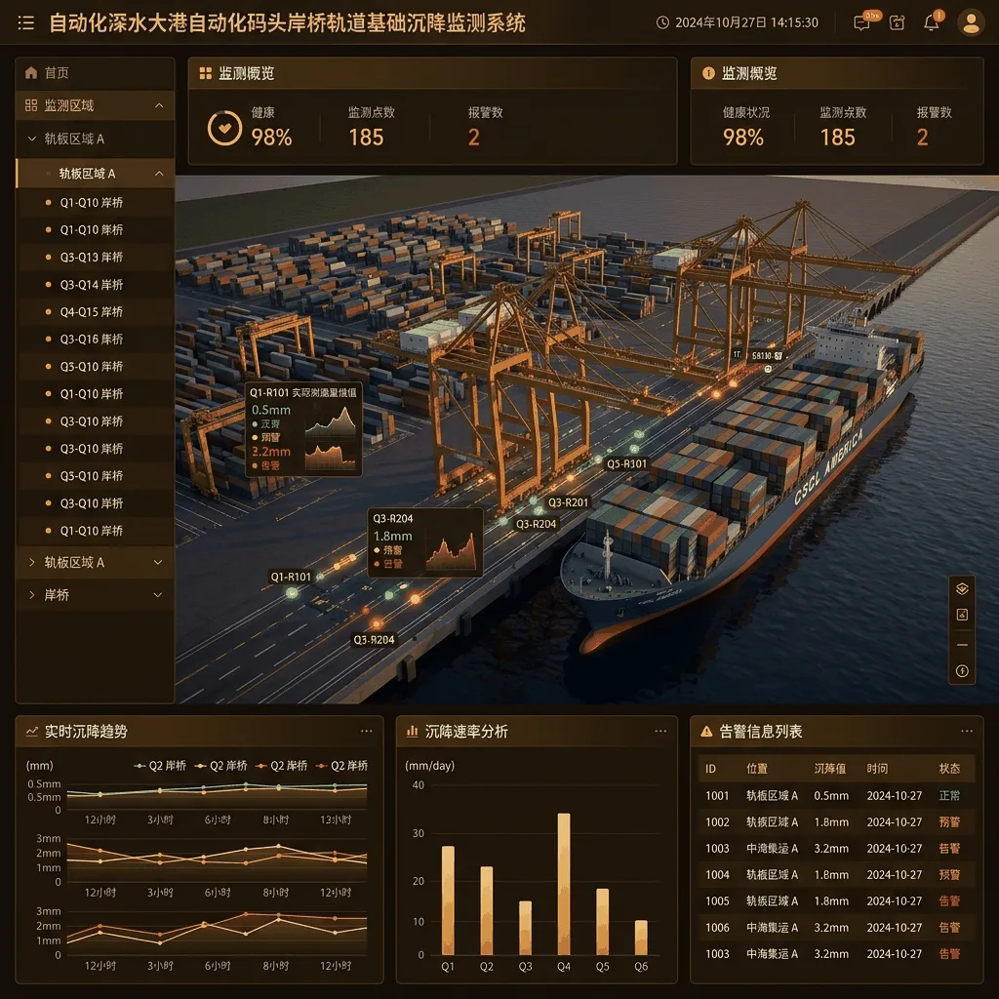The width and height of the screenshot is (999, 999).
Task: Select 首页 in the sidebar
Action: (x=95, y=73)
